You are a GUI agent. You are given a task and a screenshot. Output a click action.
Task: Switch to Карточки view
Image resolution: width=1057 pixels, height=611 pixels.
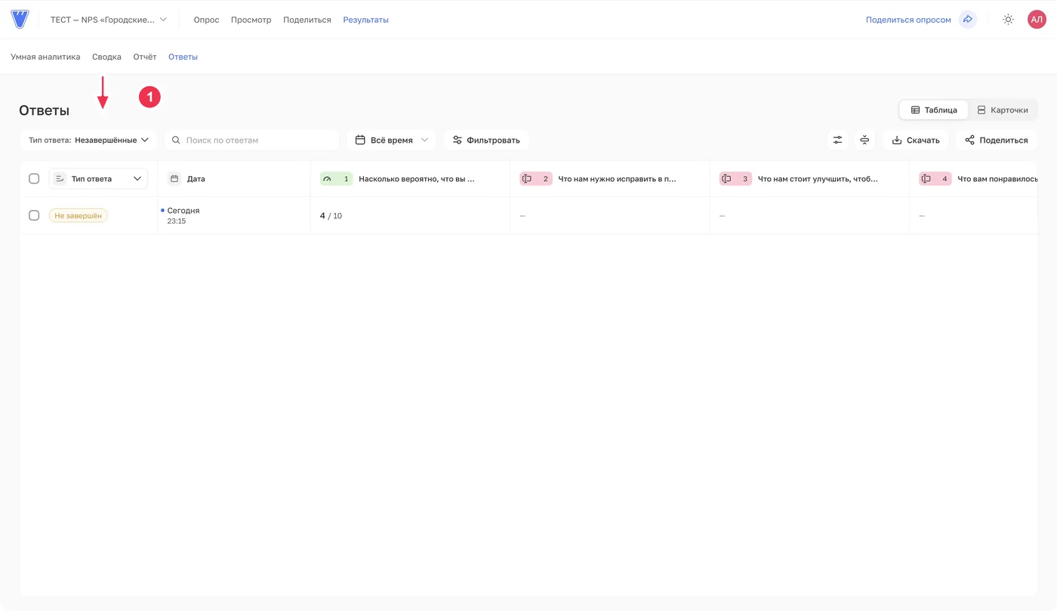click(1003, 110)
